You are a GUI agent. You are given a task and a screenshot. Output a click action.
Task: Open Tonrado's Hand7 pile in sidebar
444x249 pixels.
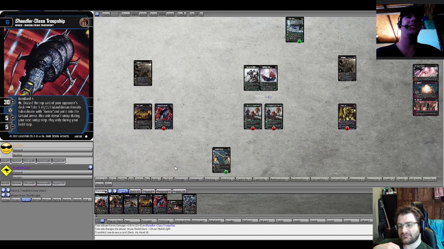point(6,161)
